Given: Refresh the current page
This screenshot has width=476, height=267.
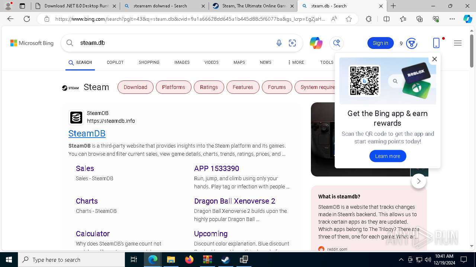Looking at the screenshot, I should [x=27, y=19].
